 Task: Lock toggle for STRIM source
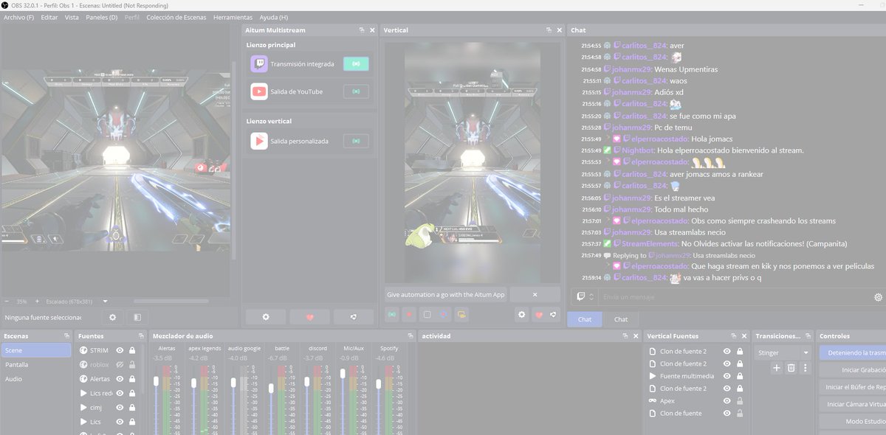[132, 350]
